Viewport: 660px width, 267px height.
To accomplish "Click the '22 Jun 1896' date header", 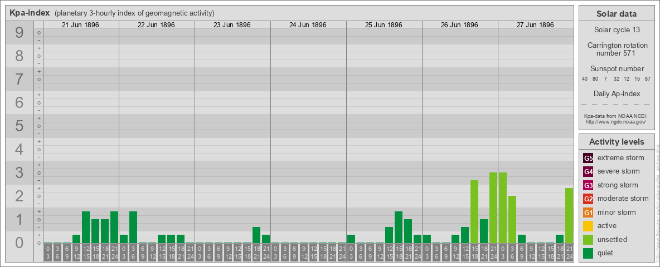I will pyautogui.click(x=156, y=25).
